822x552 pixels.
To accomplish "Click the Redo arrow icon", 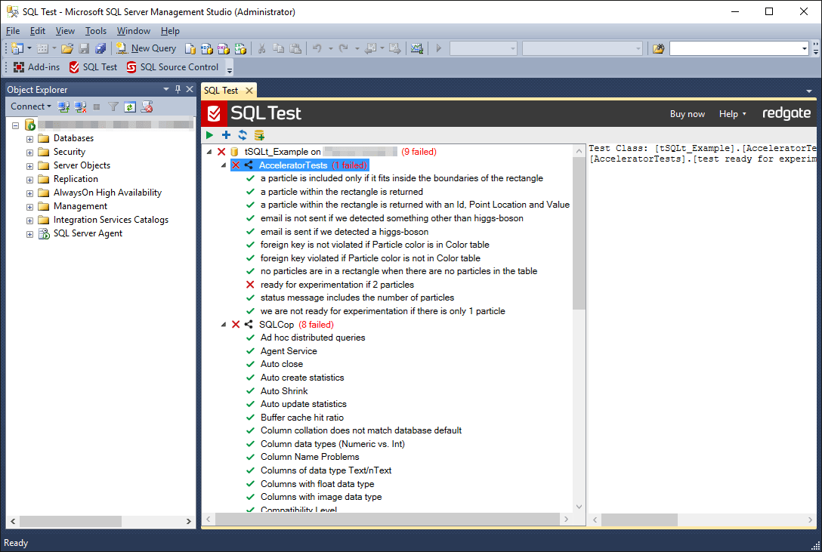I will pyautogui.click(x=343, y=48).
